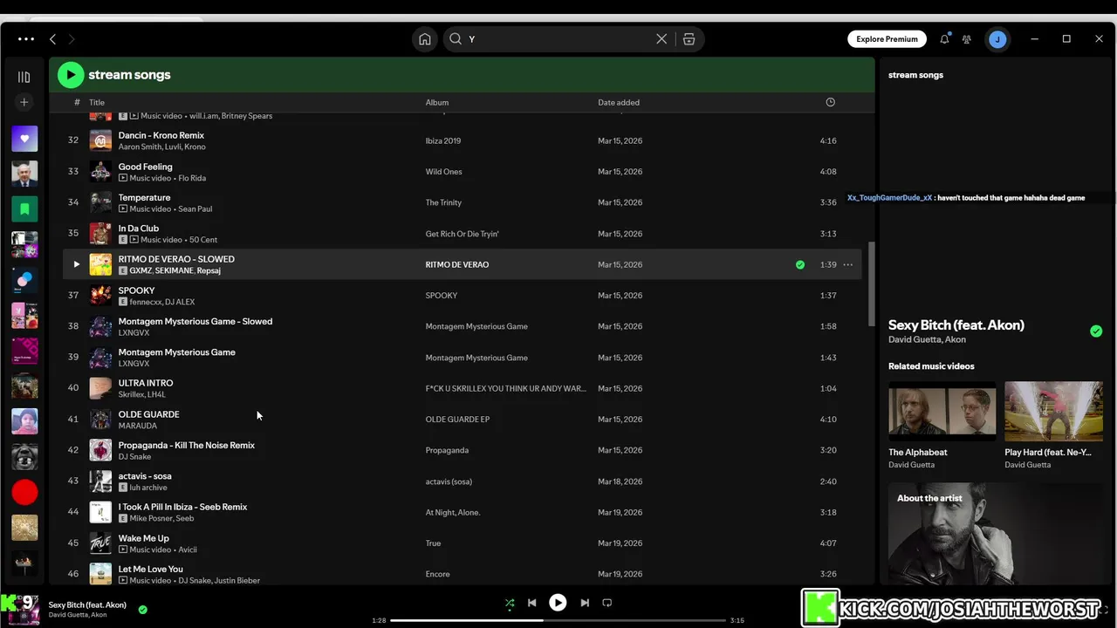Viewport: 1117px width, 628px height.
Task: Click Sexy Bitch title in player bar
Action: pyautogui.click(x=87, y=604)
